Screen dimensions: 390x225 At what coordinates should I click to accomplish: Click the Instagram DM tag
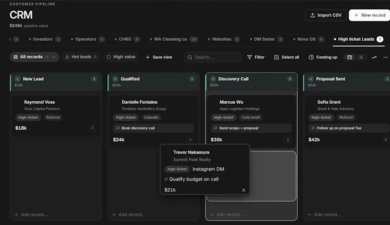pyautogui.click(x=208, y=169)
